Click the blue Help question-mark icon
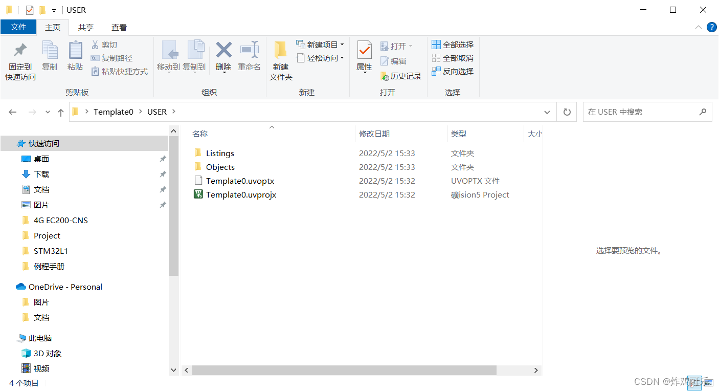The height and width of the screenshot is (391, 719). (711, 27)
